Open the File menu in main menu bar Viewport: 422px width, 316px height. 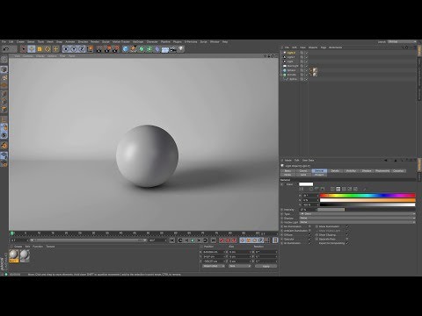pos(4,42)
